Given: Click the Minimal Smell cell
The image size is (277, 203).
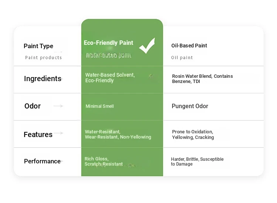Looking at the screenshot, I should click(x=100, y=106).
